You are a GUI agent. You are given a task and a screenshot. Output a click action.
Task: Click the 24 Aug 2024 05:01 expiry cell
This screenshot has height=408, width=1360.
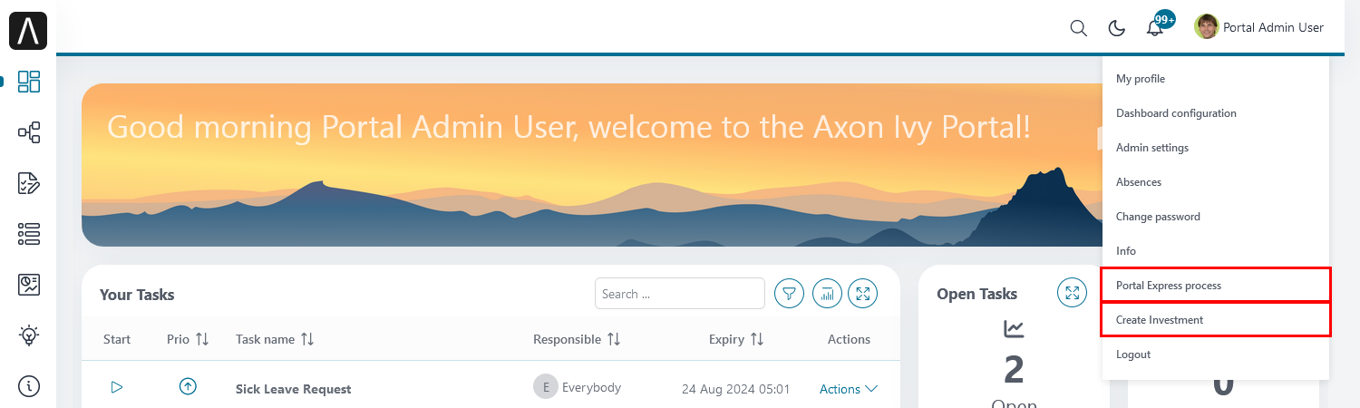click(735, 389)
